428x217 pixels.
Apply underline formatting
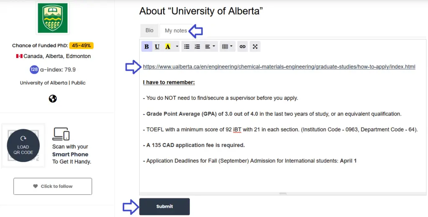(157, 47)
